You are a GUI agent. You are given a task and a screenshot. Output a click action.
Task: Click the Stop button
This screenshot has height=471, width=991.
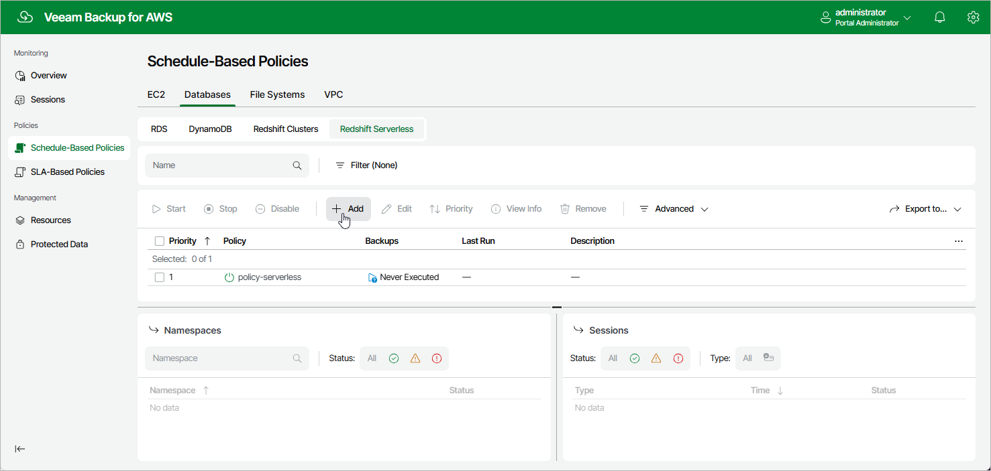220,209
